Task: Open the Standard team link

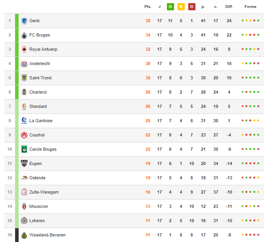Action: [38, 106]
